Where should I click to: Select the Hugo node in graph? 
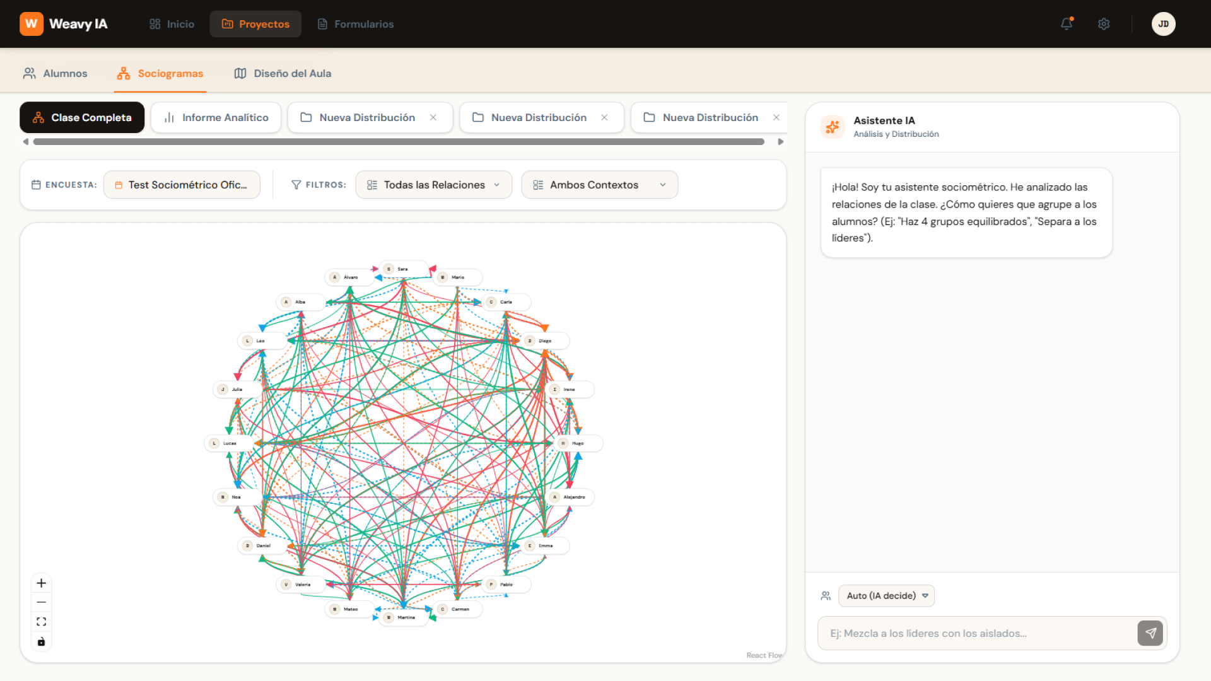578,443
